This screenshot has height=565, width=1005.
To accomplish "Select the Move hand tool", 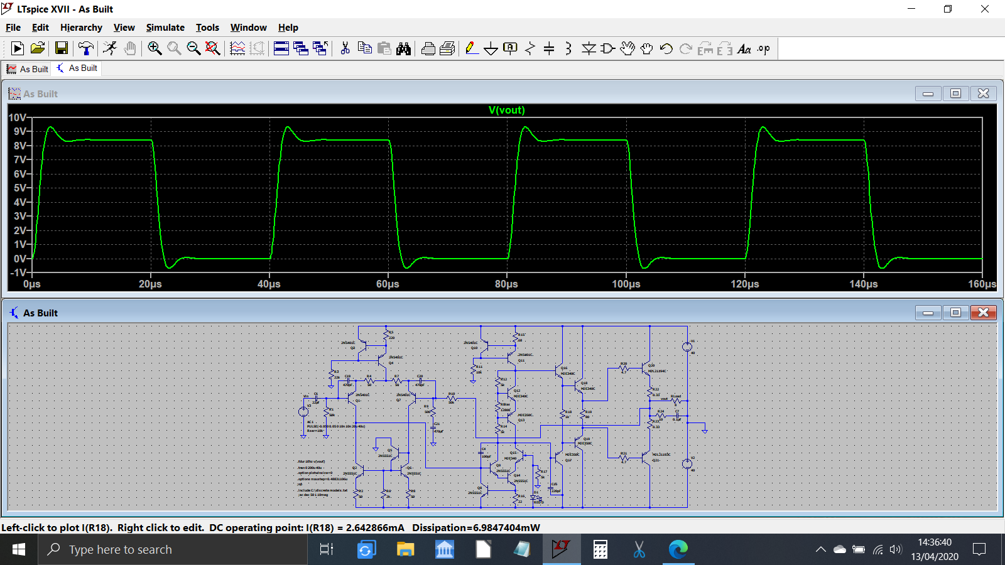I will click(627, 48).
